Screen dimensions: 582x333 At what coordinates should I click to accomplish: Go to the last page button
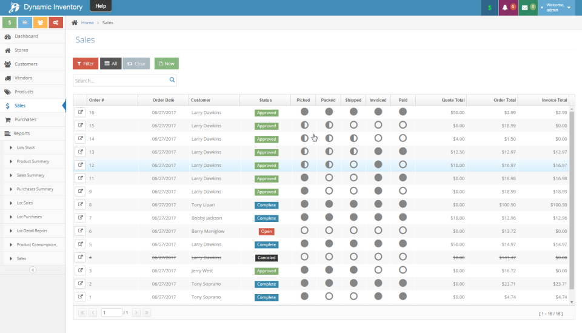pos(147,312)
